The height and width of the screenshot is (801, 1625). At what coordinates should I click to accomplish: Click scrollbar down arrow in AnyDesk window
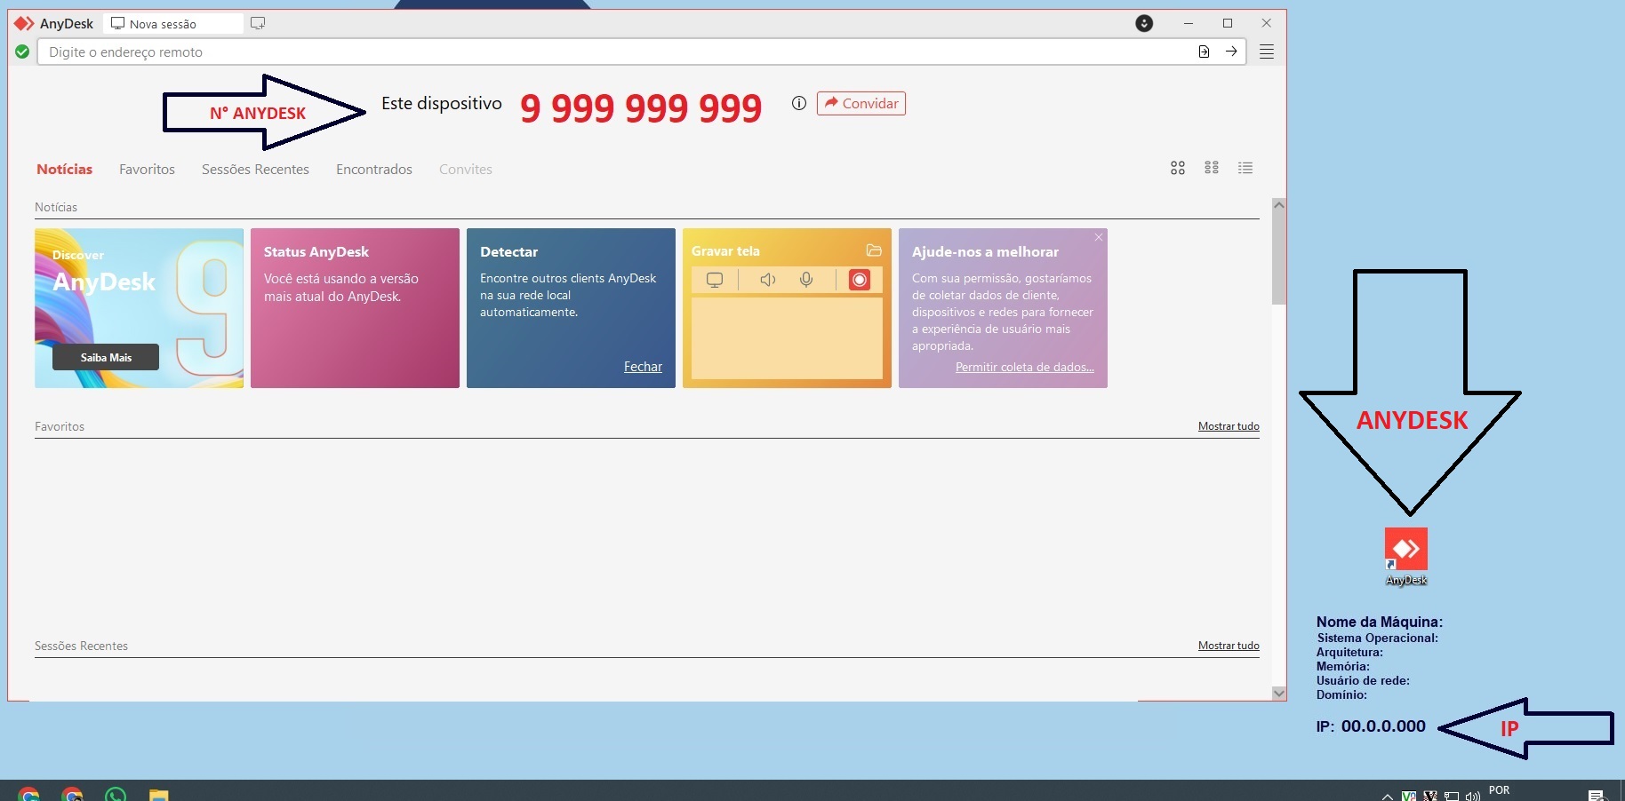point(1279,694)
